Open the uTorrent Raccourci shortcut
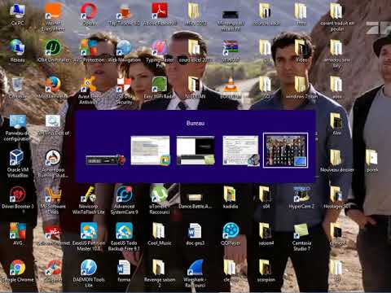 click(x=160, y=195)
